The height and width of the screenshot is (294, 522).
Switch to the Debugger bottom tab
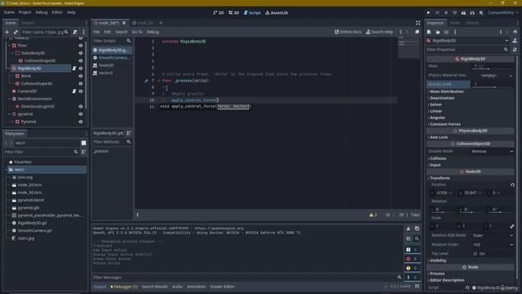click(124, 287)
